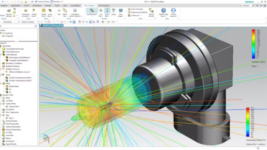Open Online Support
Viewport: 267px width, 150px height.
pos(174,12)
